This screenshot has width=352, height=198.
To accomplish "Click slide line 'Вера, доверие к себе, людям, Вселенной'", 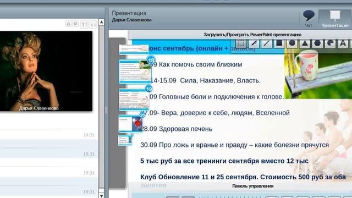I will [x=226, y=113].
